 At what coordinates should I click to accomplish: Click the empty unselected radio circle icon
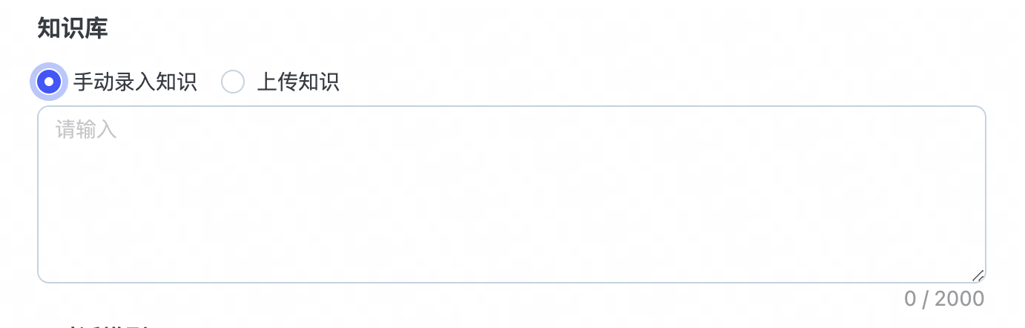(233, 82)
